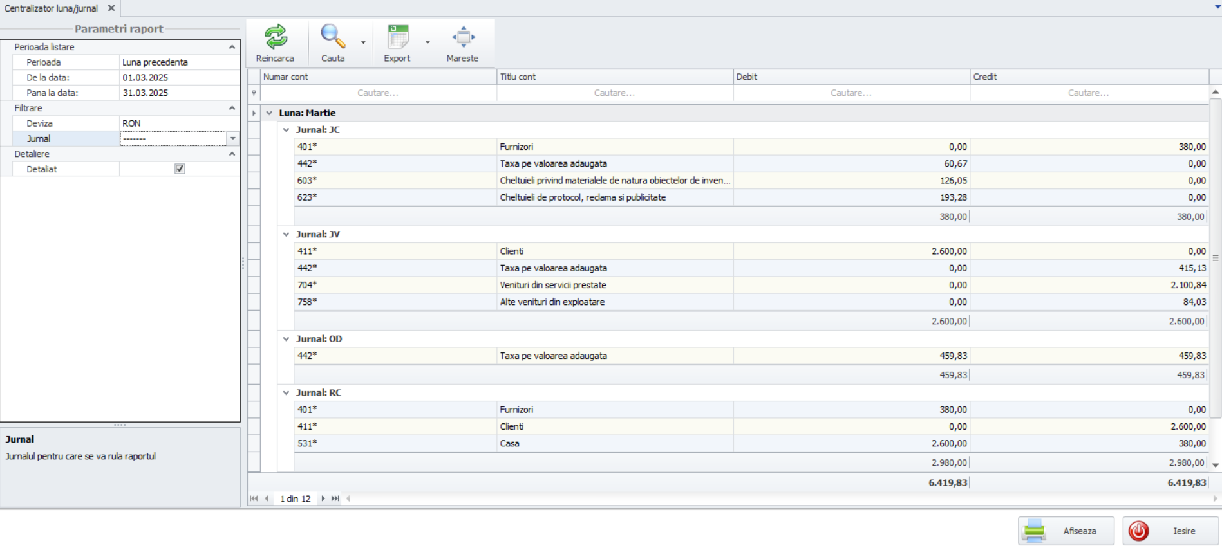The height and width of the screenshot is (548, 1222).
Task: Click the Afiseaza button
Action: click(1066, 531)
